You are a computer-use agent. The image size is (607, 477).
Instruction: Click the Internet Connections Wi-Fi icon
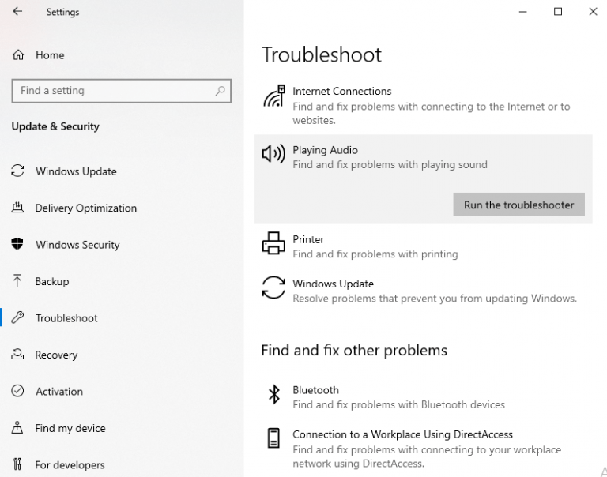tap(274, 96)
